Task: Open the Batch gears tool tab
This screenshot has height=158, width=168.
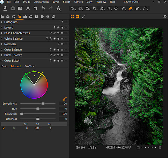Action: click(x=54, y=17)
